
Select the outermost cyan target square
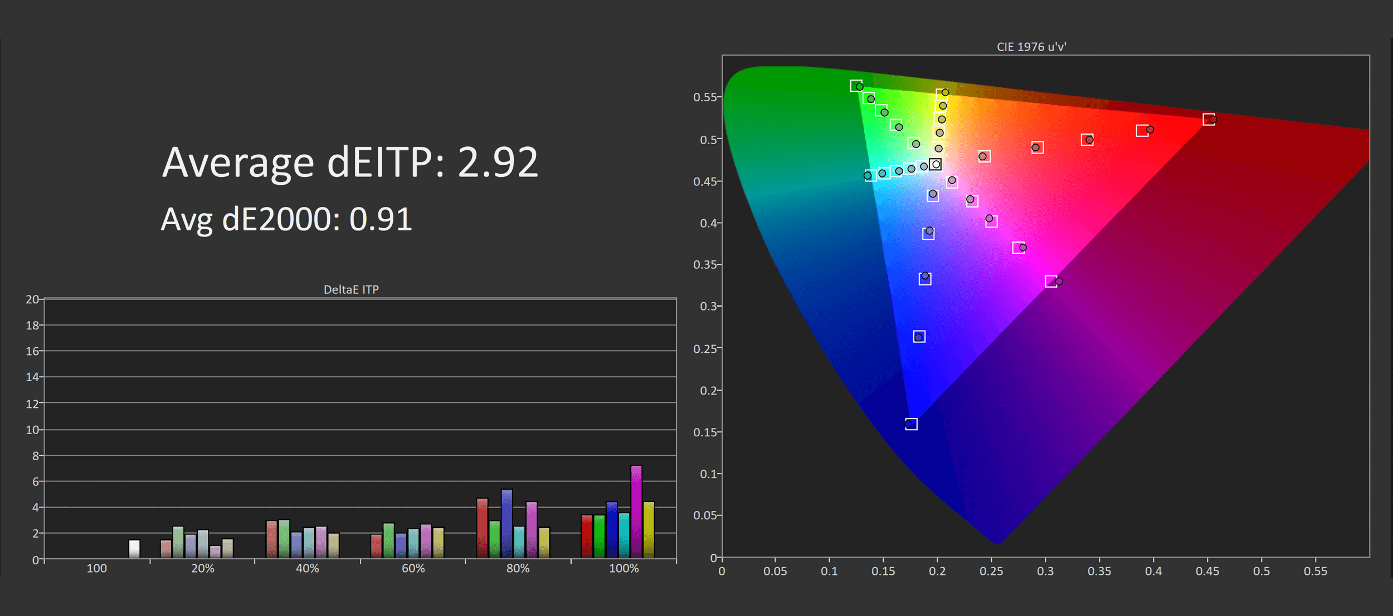(870, 176)
